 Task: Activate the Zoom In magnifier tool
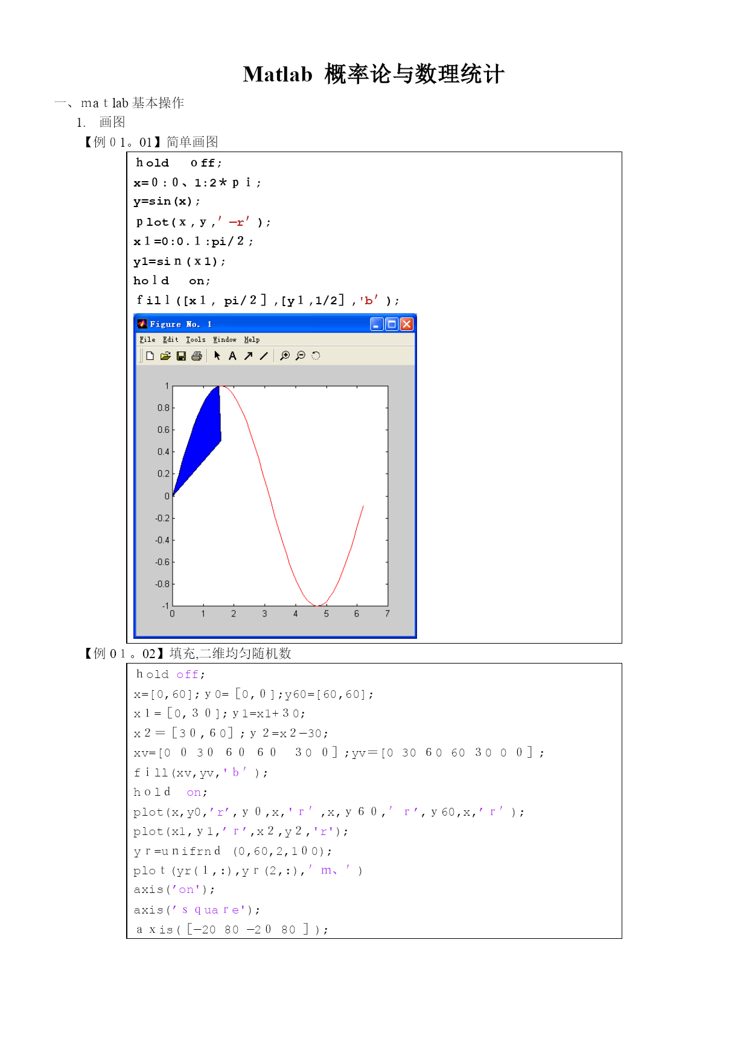[285, 356]
